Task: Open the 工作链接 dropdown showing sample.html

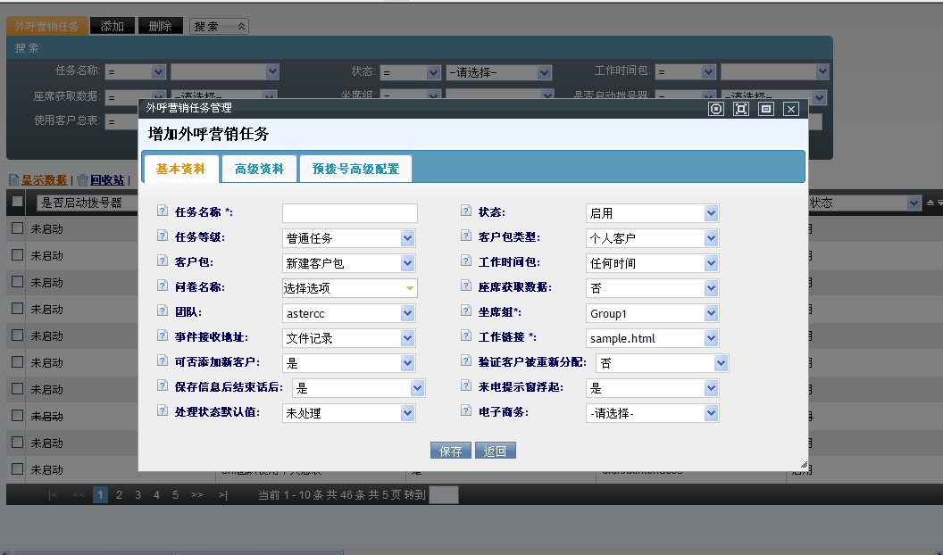Action: (653, 338)
